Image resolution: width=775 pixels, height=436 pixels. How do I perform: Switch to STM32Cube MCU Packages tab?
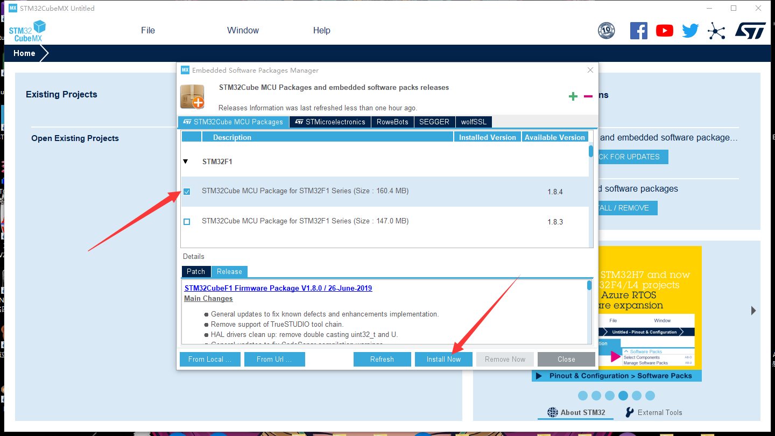click(x=233, y=122)
